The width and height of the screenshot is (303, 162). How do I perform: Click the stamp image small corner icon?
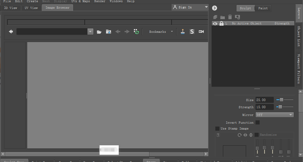point(218,135)
